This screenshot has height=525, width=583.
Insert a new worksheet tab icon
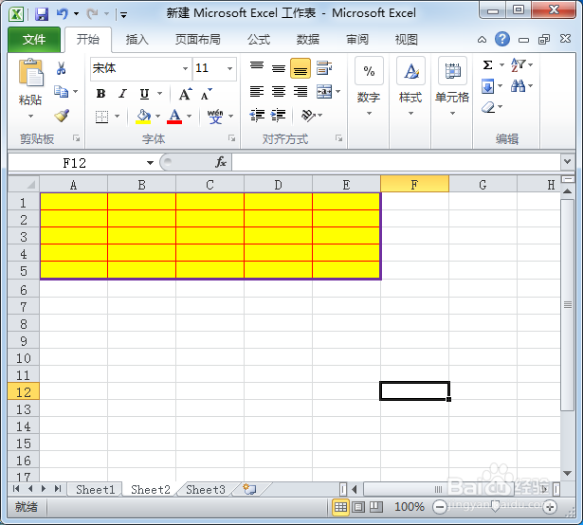249,489
